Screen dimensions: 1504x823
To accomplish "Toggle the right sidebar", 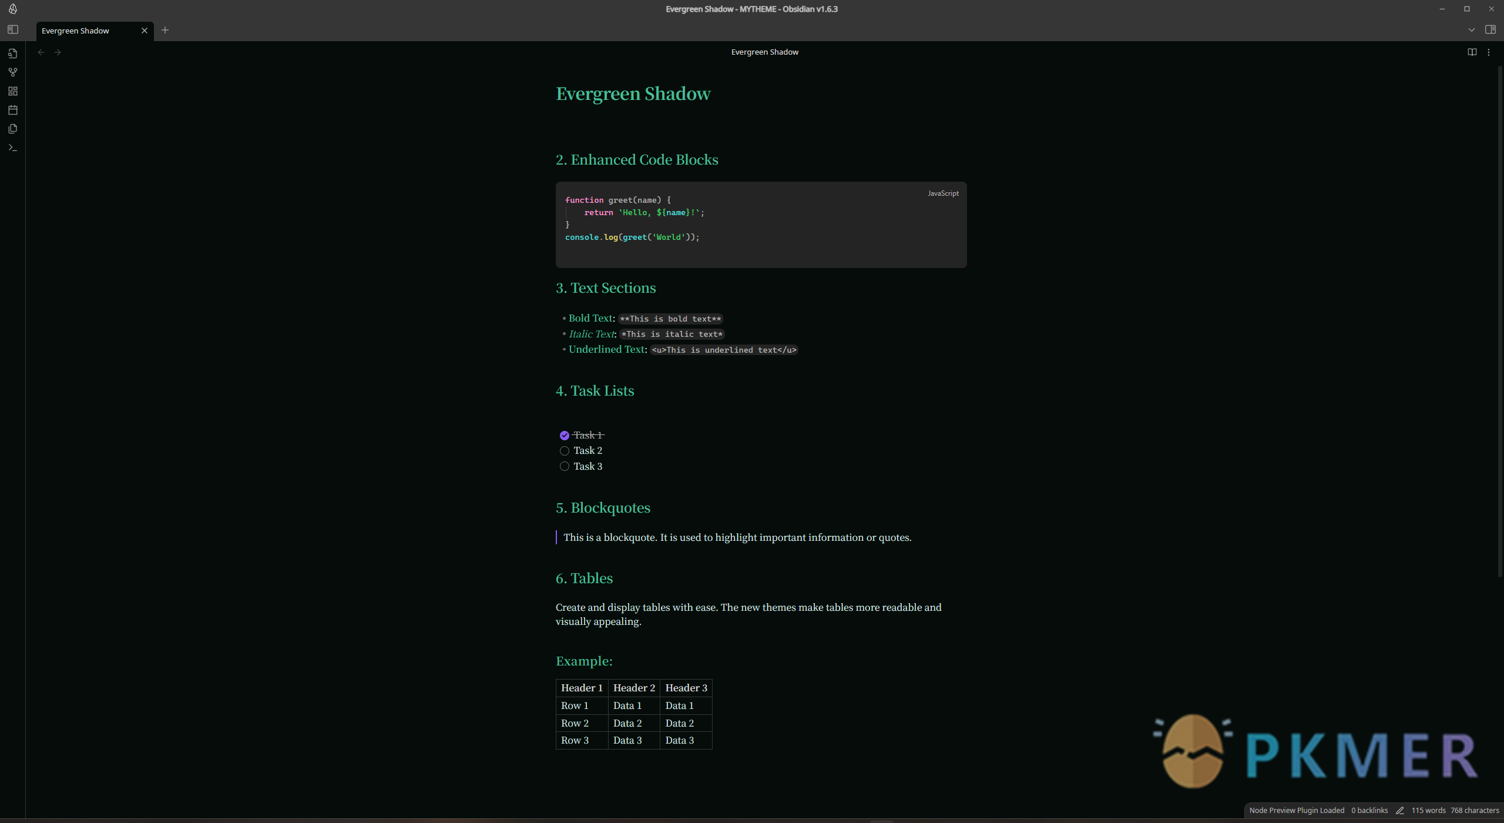I will click(x=1490, y=29).
